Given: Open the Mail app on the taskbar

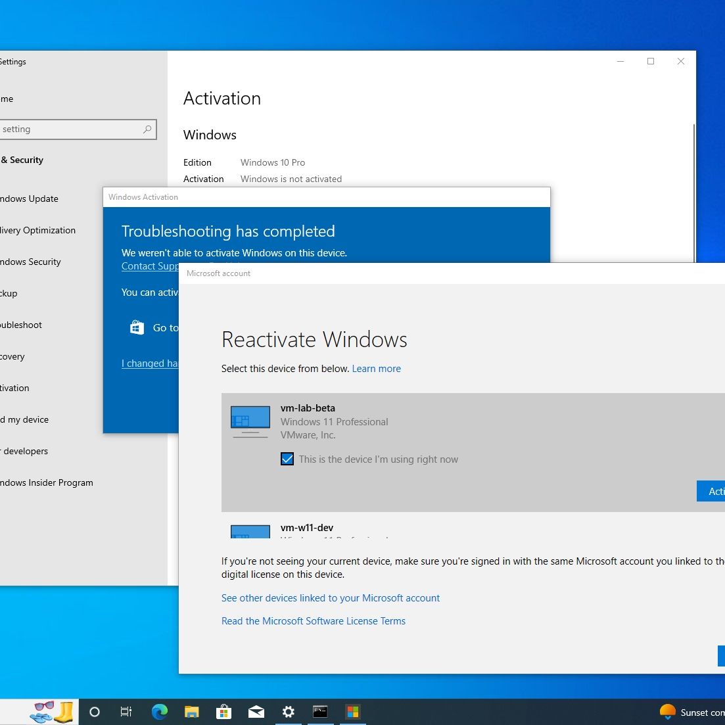Looking at the screenshot, I should (256, 712).
